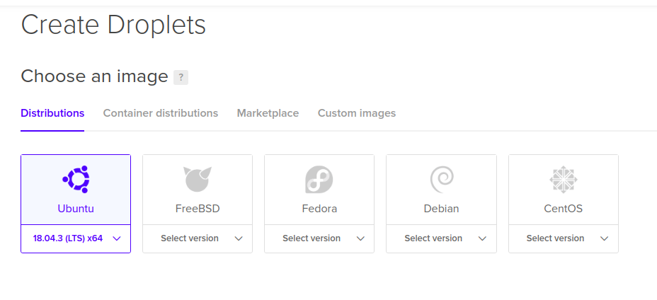
Task: Switch to the Distributions tab
Action: click(x=52, y=113)
